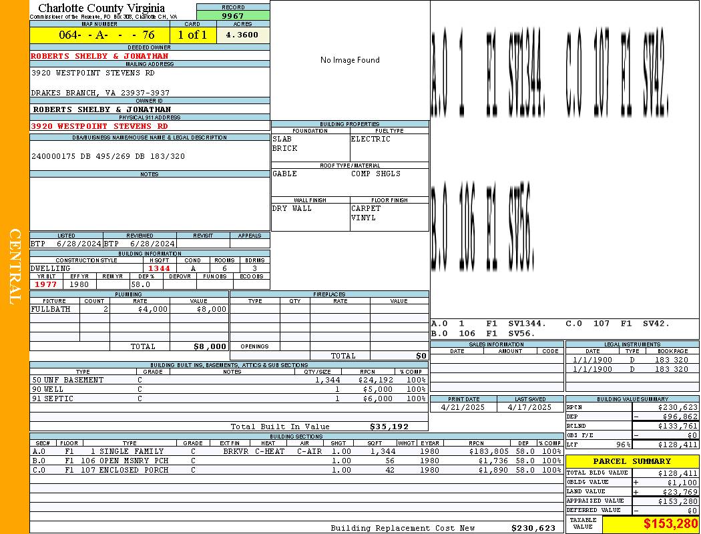Select HSQFT value 1344
The height and width of the screenshot is (534, 701).
(159, 268)
